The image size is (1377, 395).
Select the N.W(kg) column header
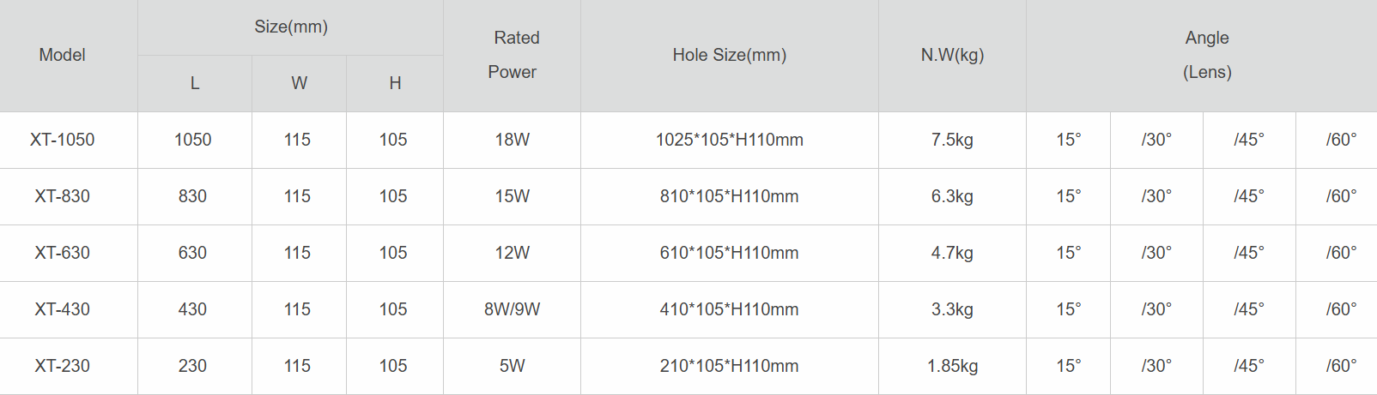coord(952,55)
